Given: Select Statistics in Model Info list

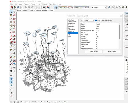Looking at the screenshot, I should [x=73, y=33].
